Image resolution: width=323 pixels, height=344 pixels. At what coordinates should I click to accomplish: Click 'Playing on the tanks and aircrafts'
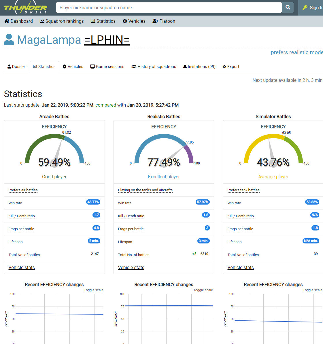(x=145, y=190)
